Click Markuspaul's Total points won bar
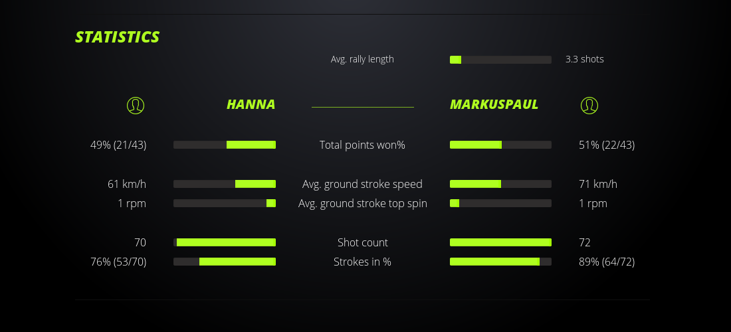 500,145
